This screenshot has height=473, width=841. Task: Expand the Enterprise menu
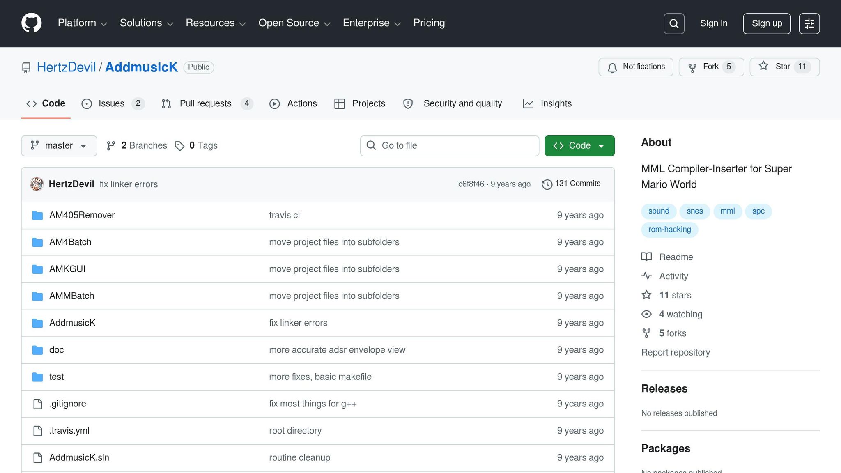coord(372,23)
